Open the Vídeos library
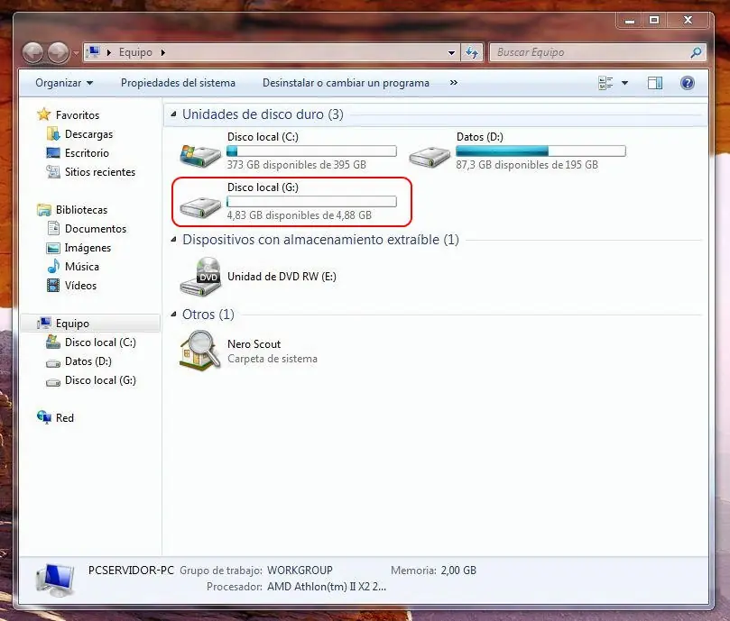The image size is (730, 621). [x=80, y=286]
